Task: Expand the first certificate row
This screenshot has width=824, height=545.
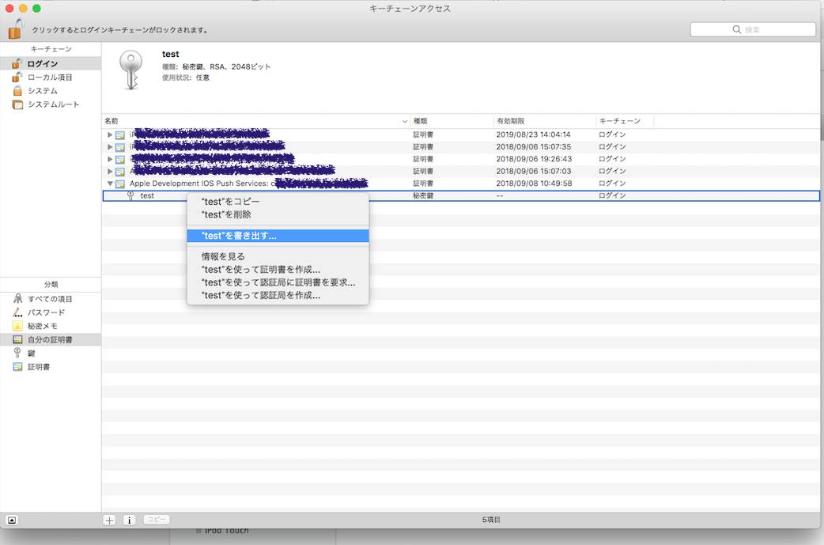Action: 111,134
